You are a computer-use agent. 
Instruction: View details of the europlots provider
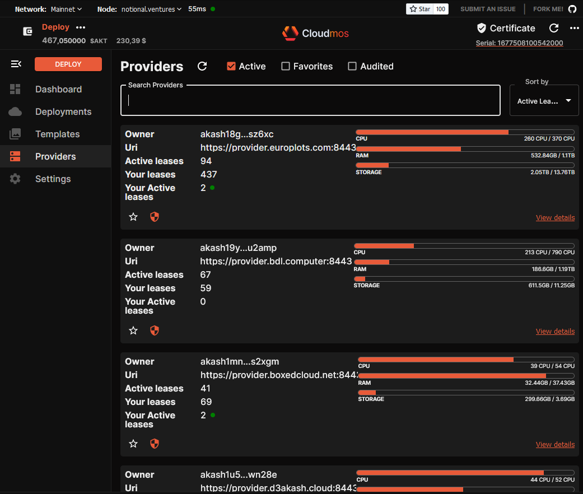[554, 217]
